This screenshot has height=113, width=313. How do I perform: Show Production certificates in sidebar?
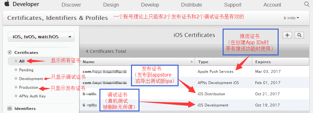[x=28, y=87]
